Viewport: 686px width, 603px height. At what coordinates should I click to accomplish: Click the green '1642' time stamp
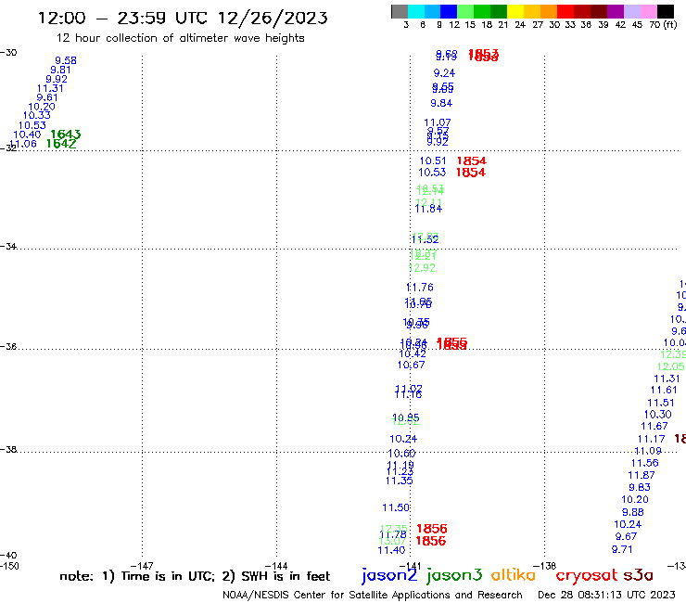click(61, 144)
